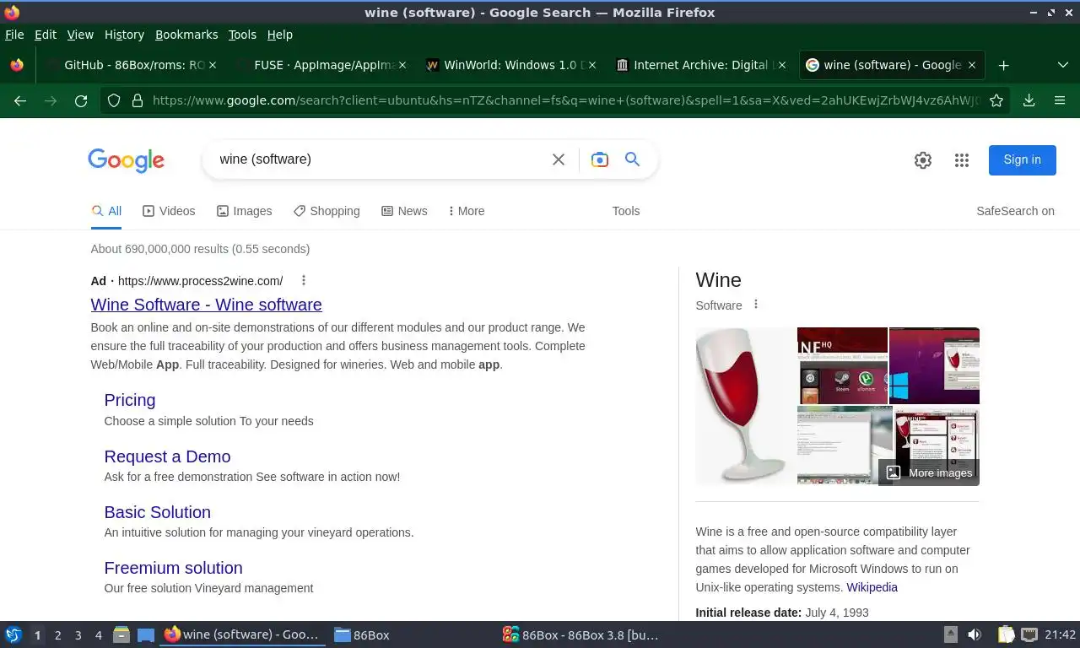The height and width of the screenshot is (648, 1080).
Task: Open the volume speaker tray icon
Action: (975, 634)
